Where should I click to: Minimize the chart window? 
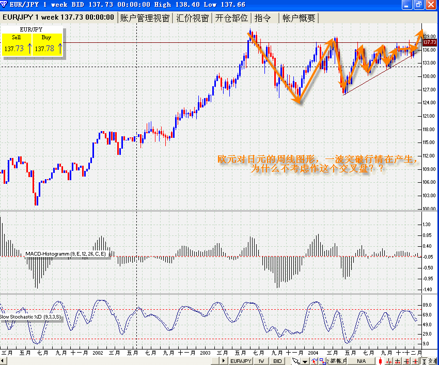click(x=407, y=5)
